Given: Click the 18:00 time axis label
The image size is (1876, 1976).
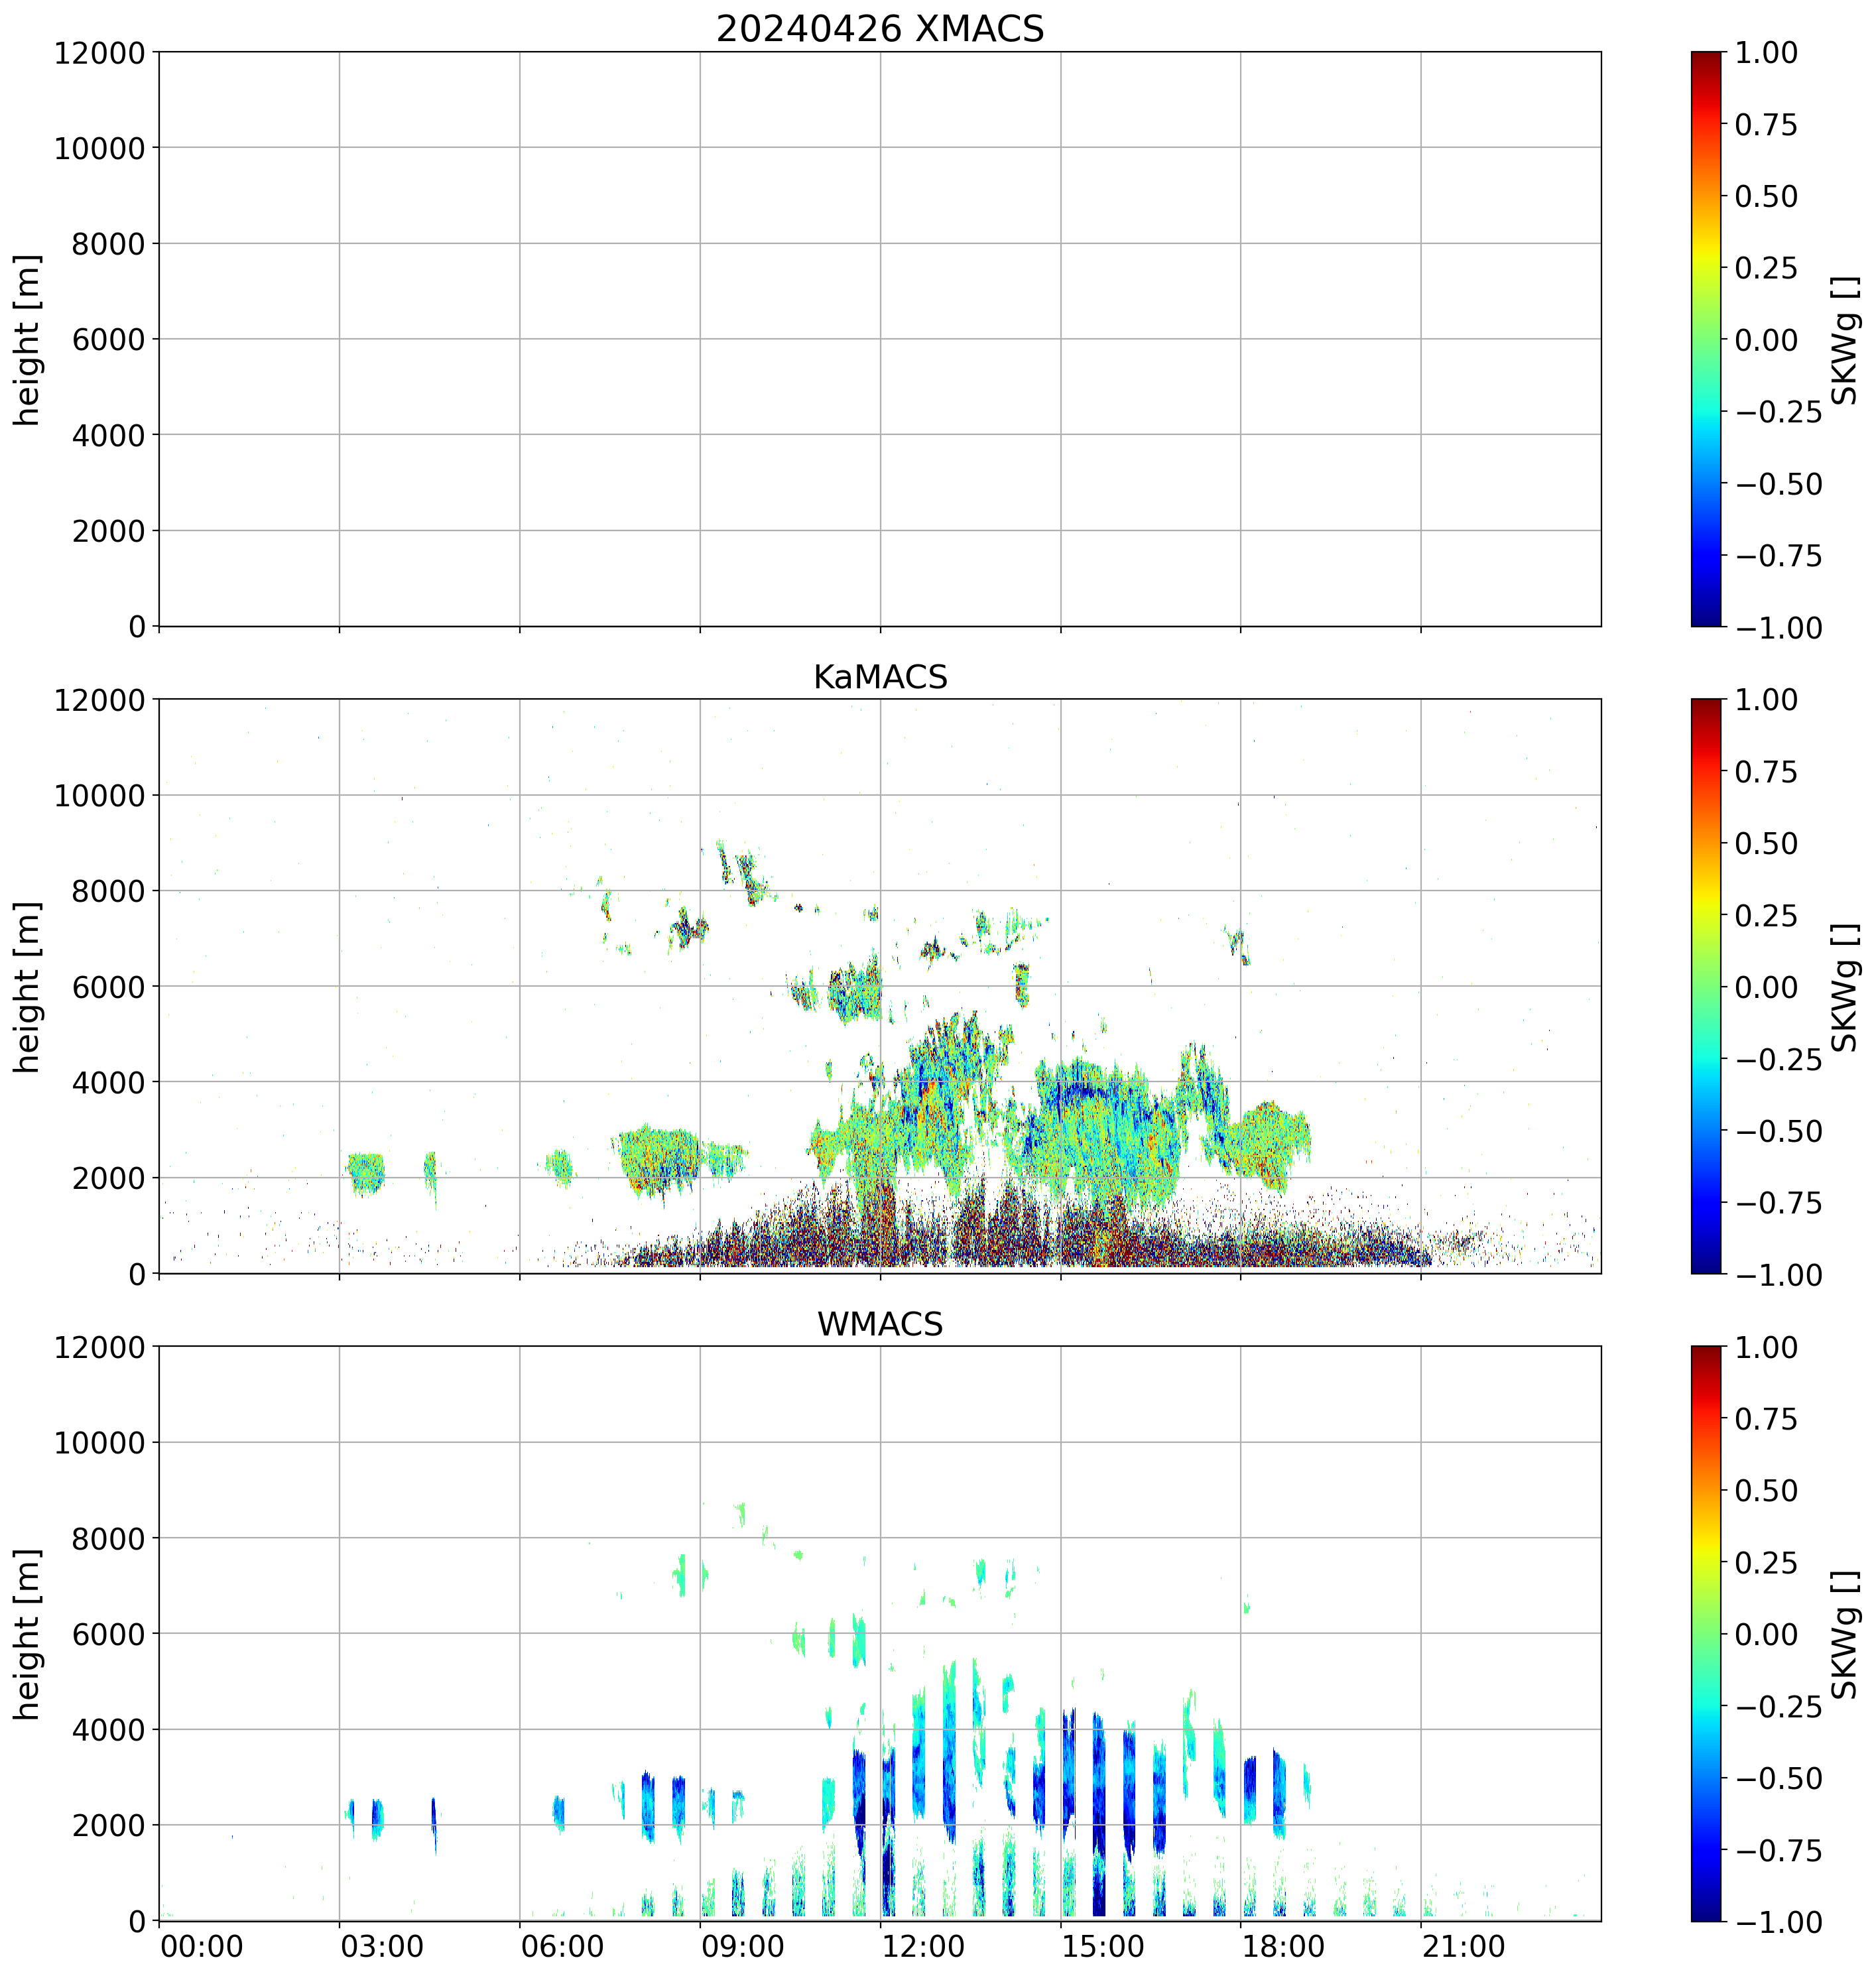Looking at the screenshot, I should tap(1284, 1947).
